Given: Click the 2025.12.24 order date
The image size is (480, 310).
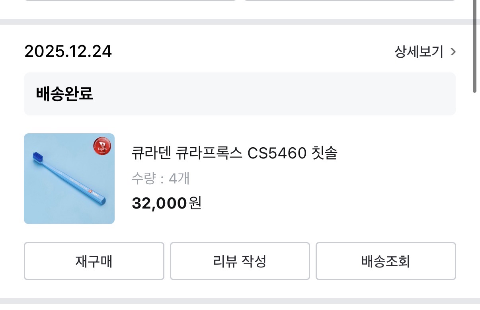Looking at the screenshot, I should click(x=68, y=52).
